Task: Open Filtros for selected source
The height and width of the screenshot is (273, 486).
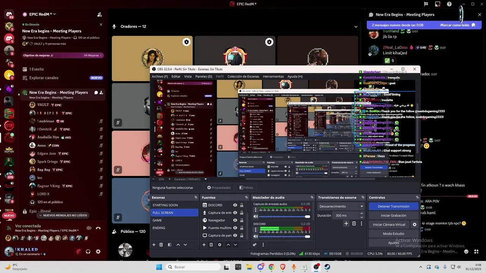Action: coord(246,188)
